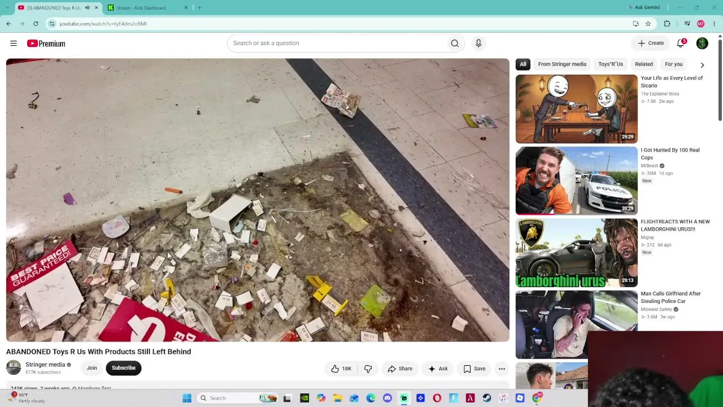Click the YouTube search input field
The image size is (723, 407).
tap(337, 43)
